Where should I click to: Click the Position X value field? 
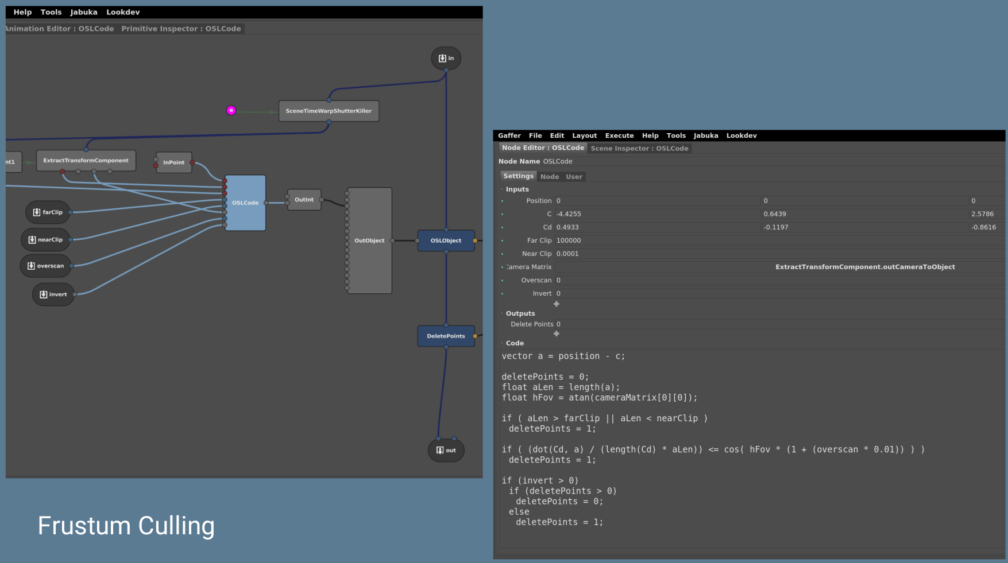tap(657, 201)
